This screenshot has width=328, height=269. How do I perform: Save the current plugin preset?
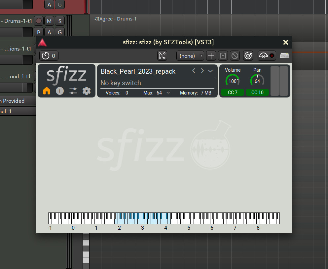pos(223,56)
